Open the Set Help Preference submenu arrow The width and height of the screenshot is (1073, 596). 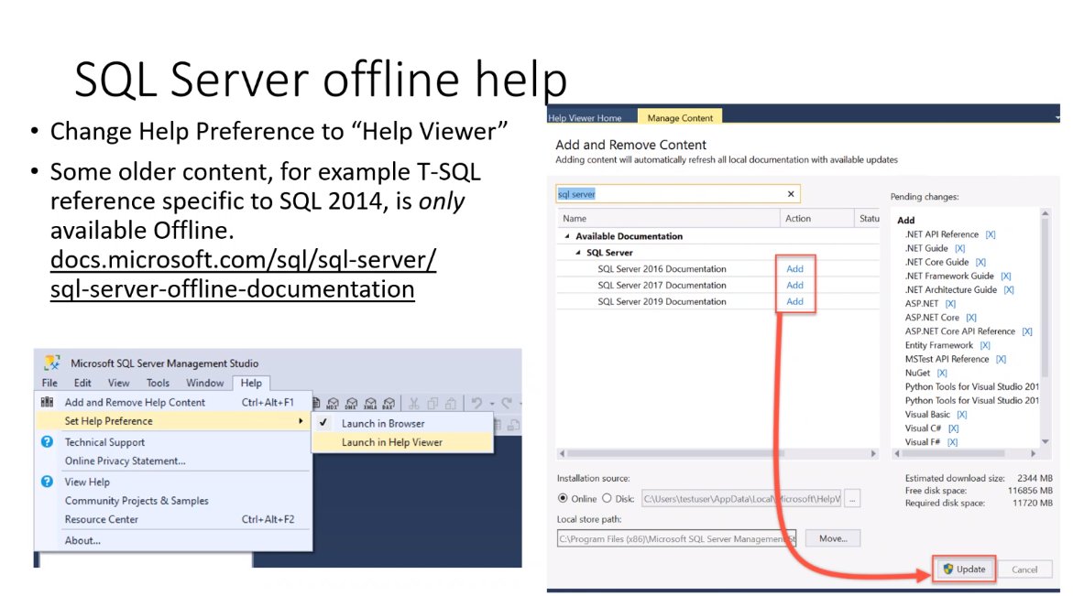tap(301, 421)
